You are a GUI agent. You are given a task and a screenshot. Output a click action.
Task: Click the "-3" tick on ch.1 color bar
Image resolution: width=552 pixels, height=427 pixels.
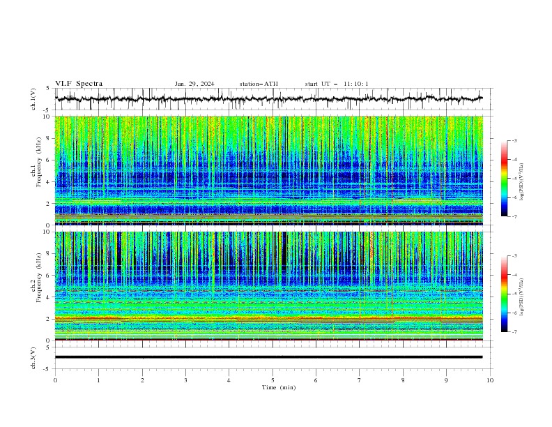(514, 140)
